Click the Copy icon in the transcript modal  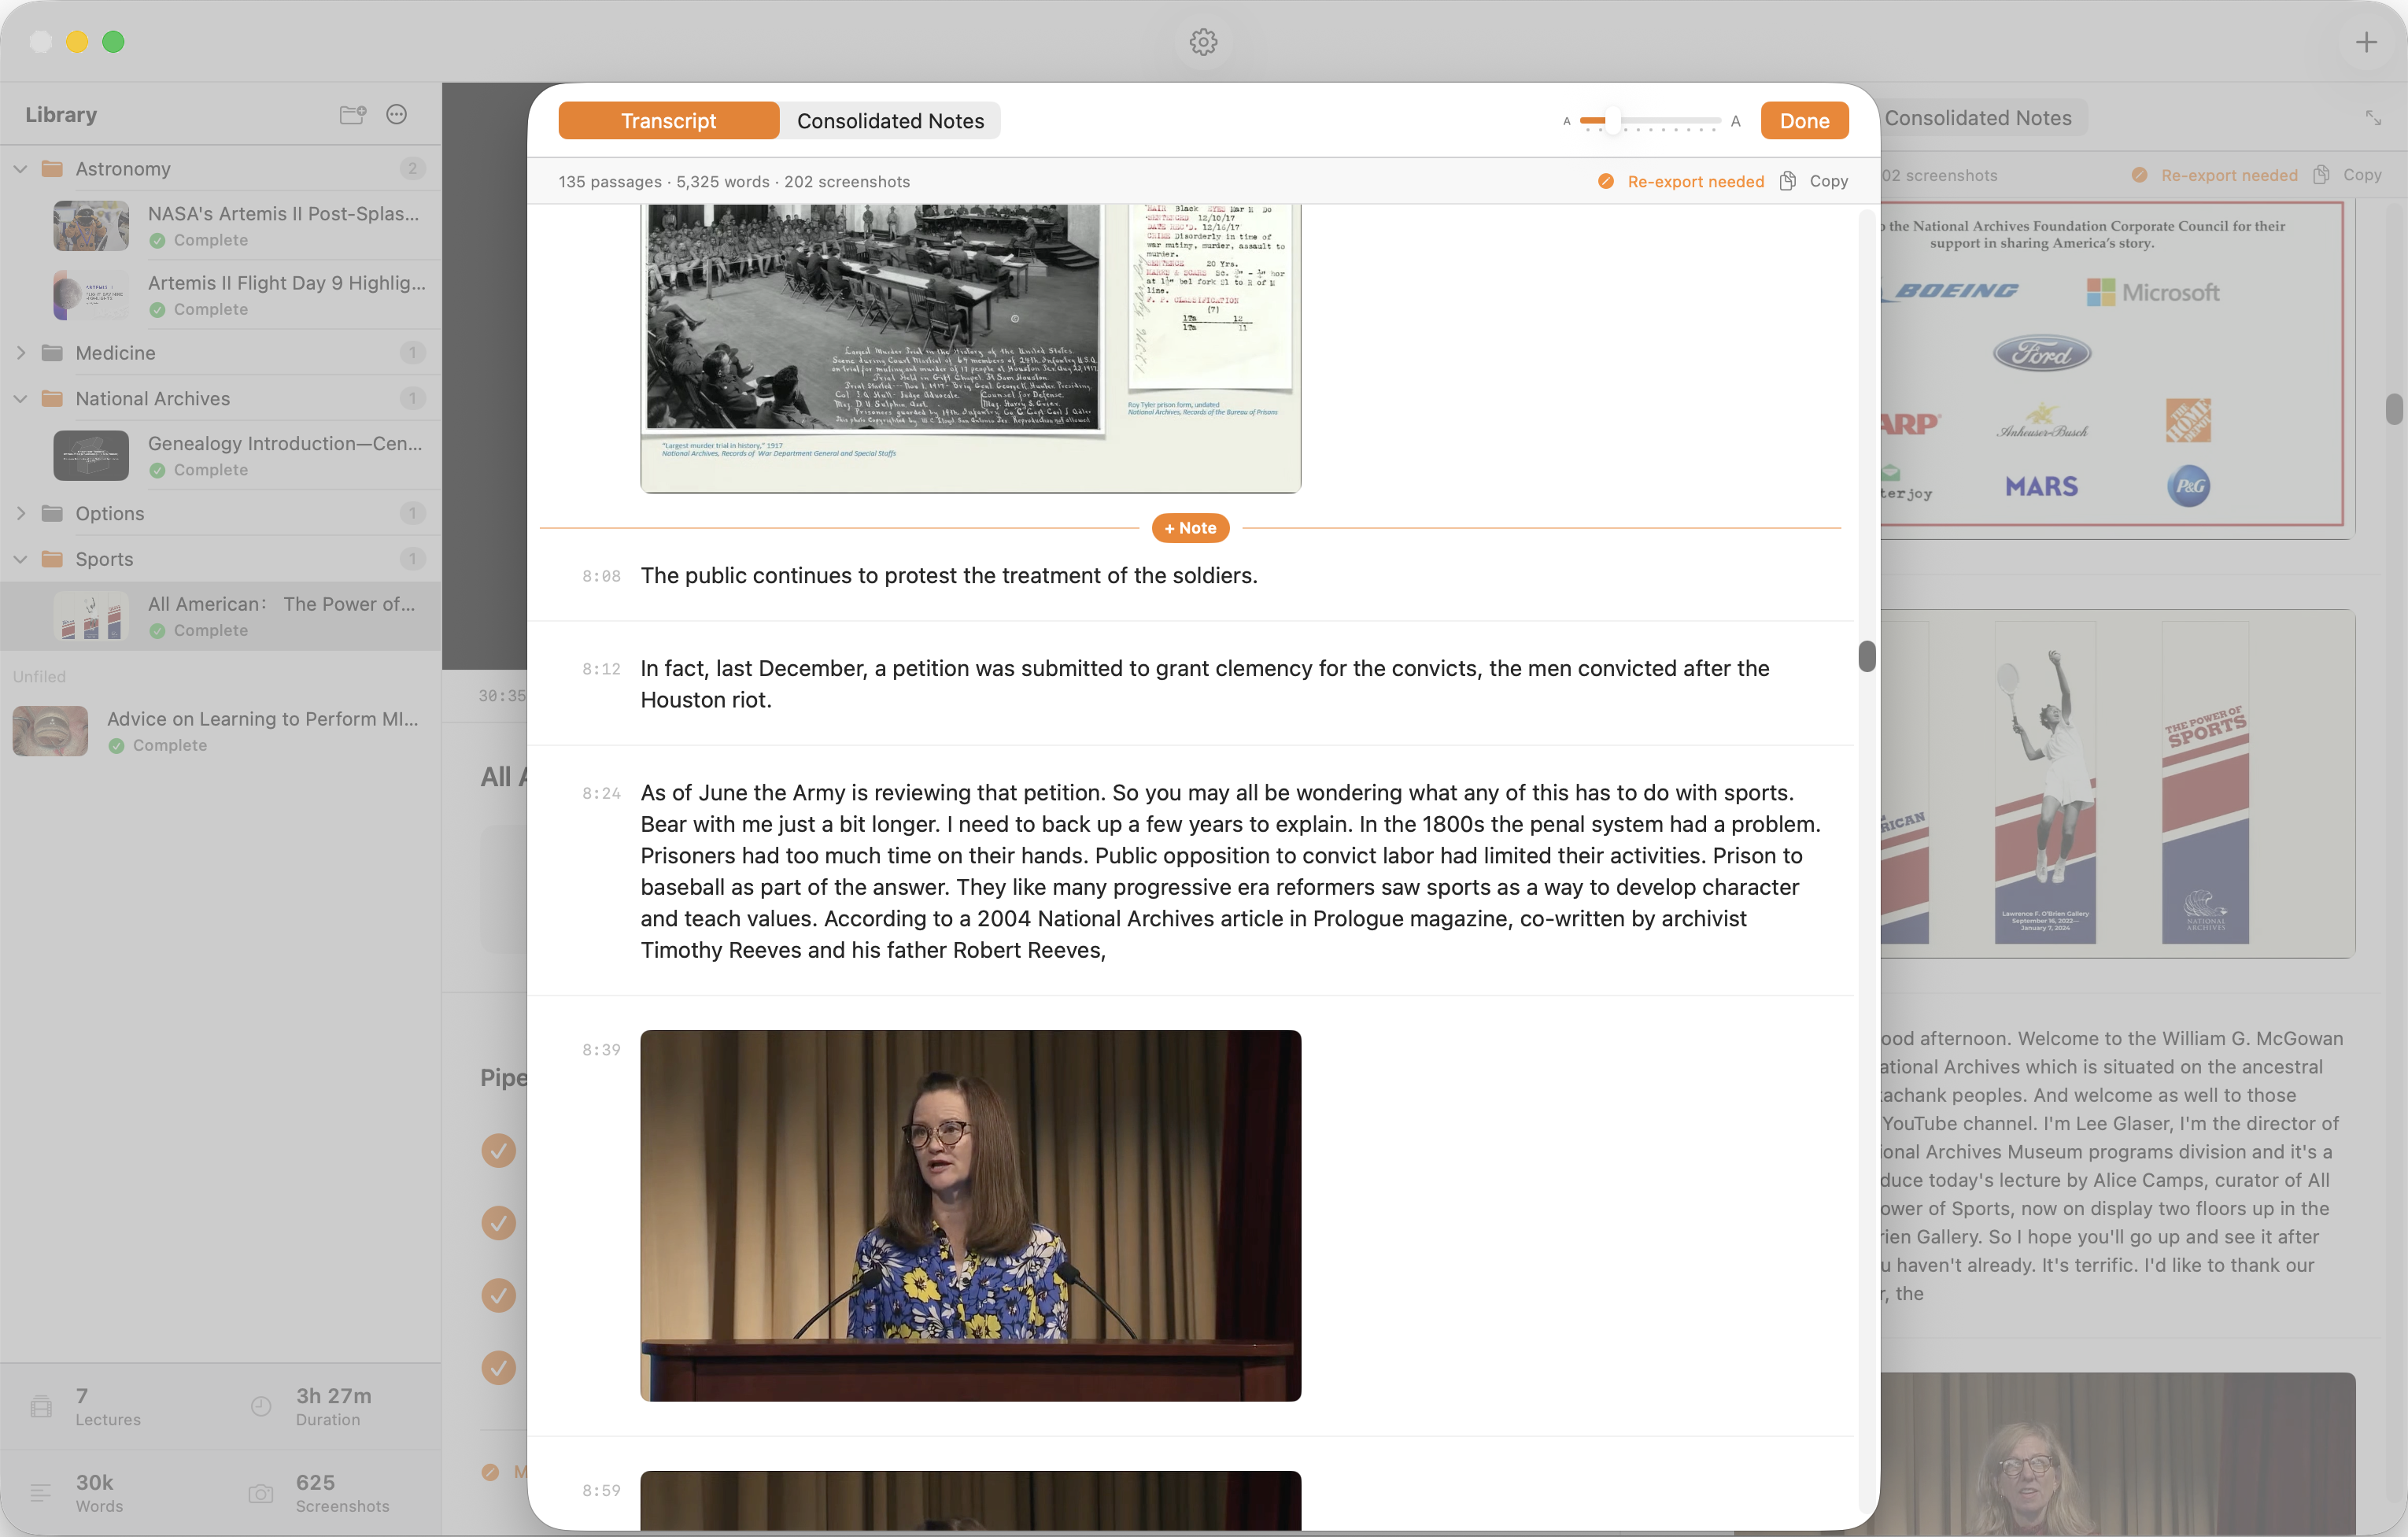pos(1788,181)
